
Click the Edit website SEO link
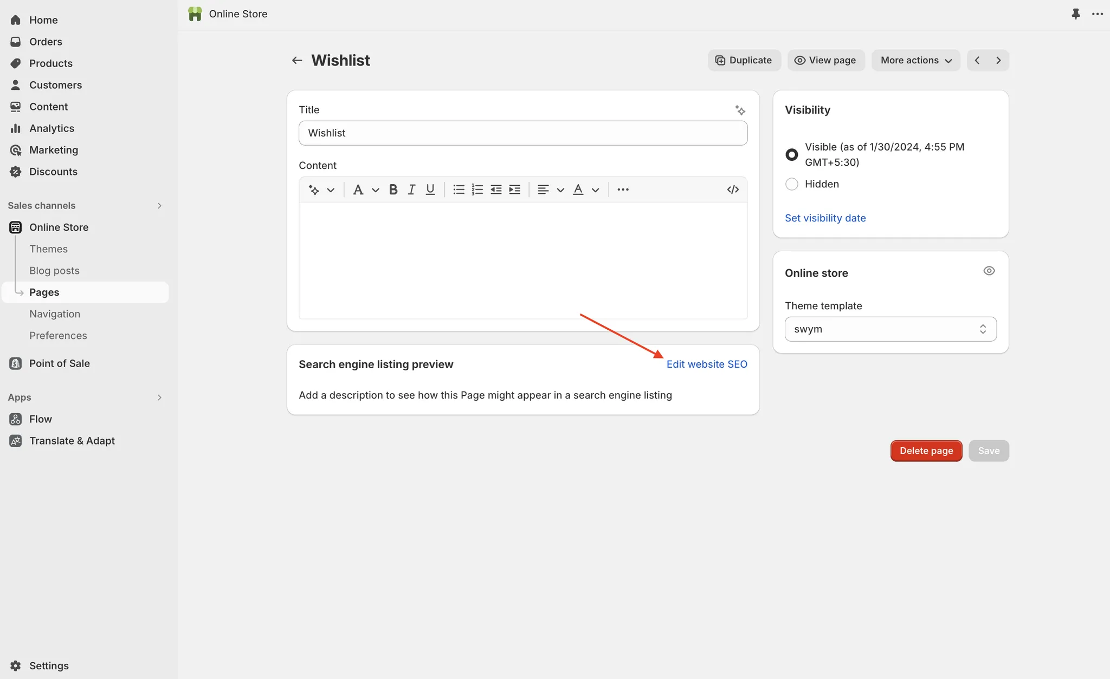click(x=707, y=364)
